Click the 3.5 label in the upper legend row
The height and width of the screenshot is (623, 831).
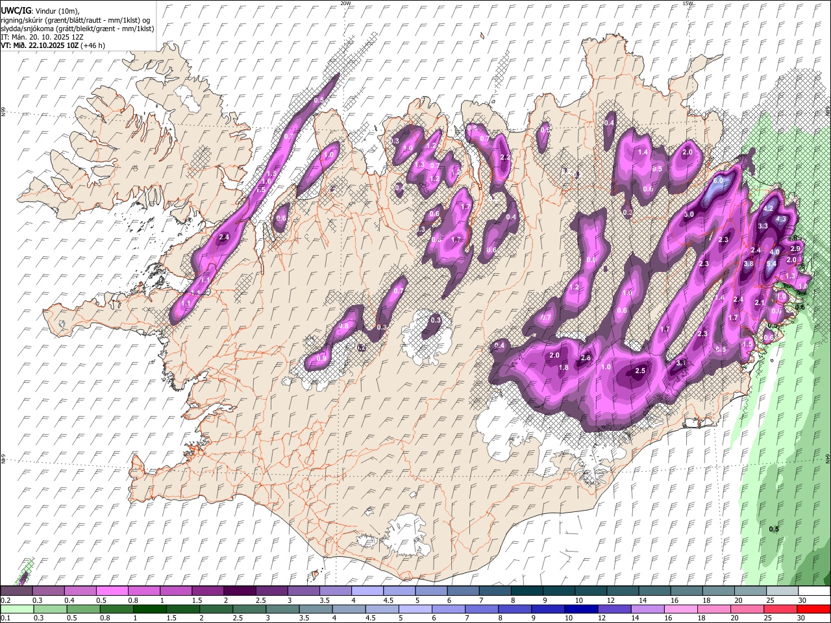(325, 600)
